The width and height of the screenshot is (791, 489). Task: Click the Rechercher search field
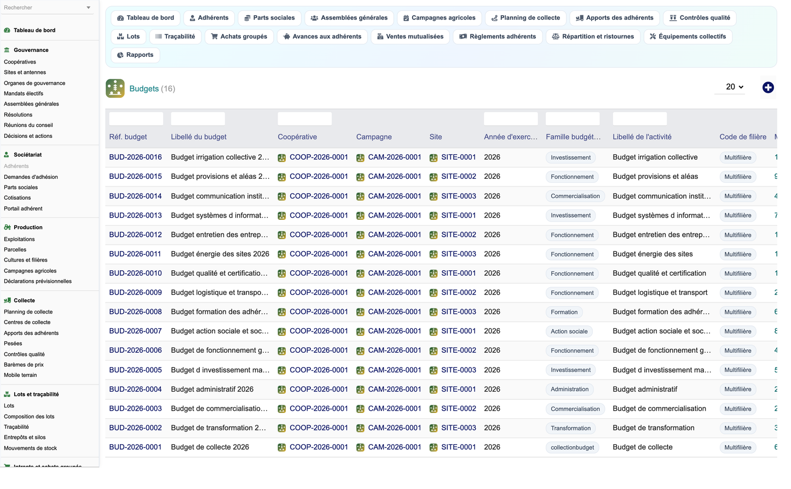point(44,8)
